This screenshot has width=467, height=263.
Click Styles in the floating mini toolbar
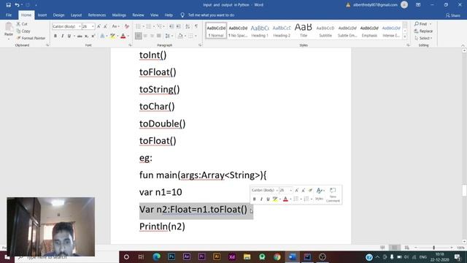320,194
